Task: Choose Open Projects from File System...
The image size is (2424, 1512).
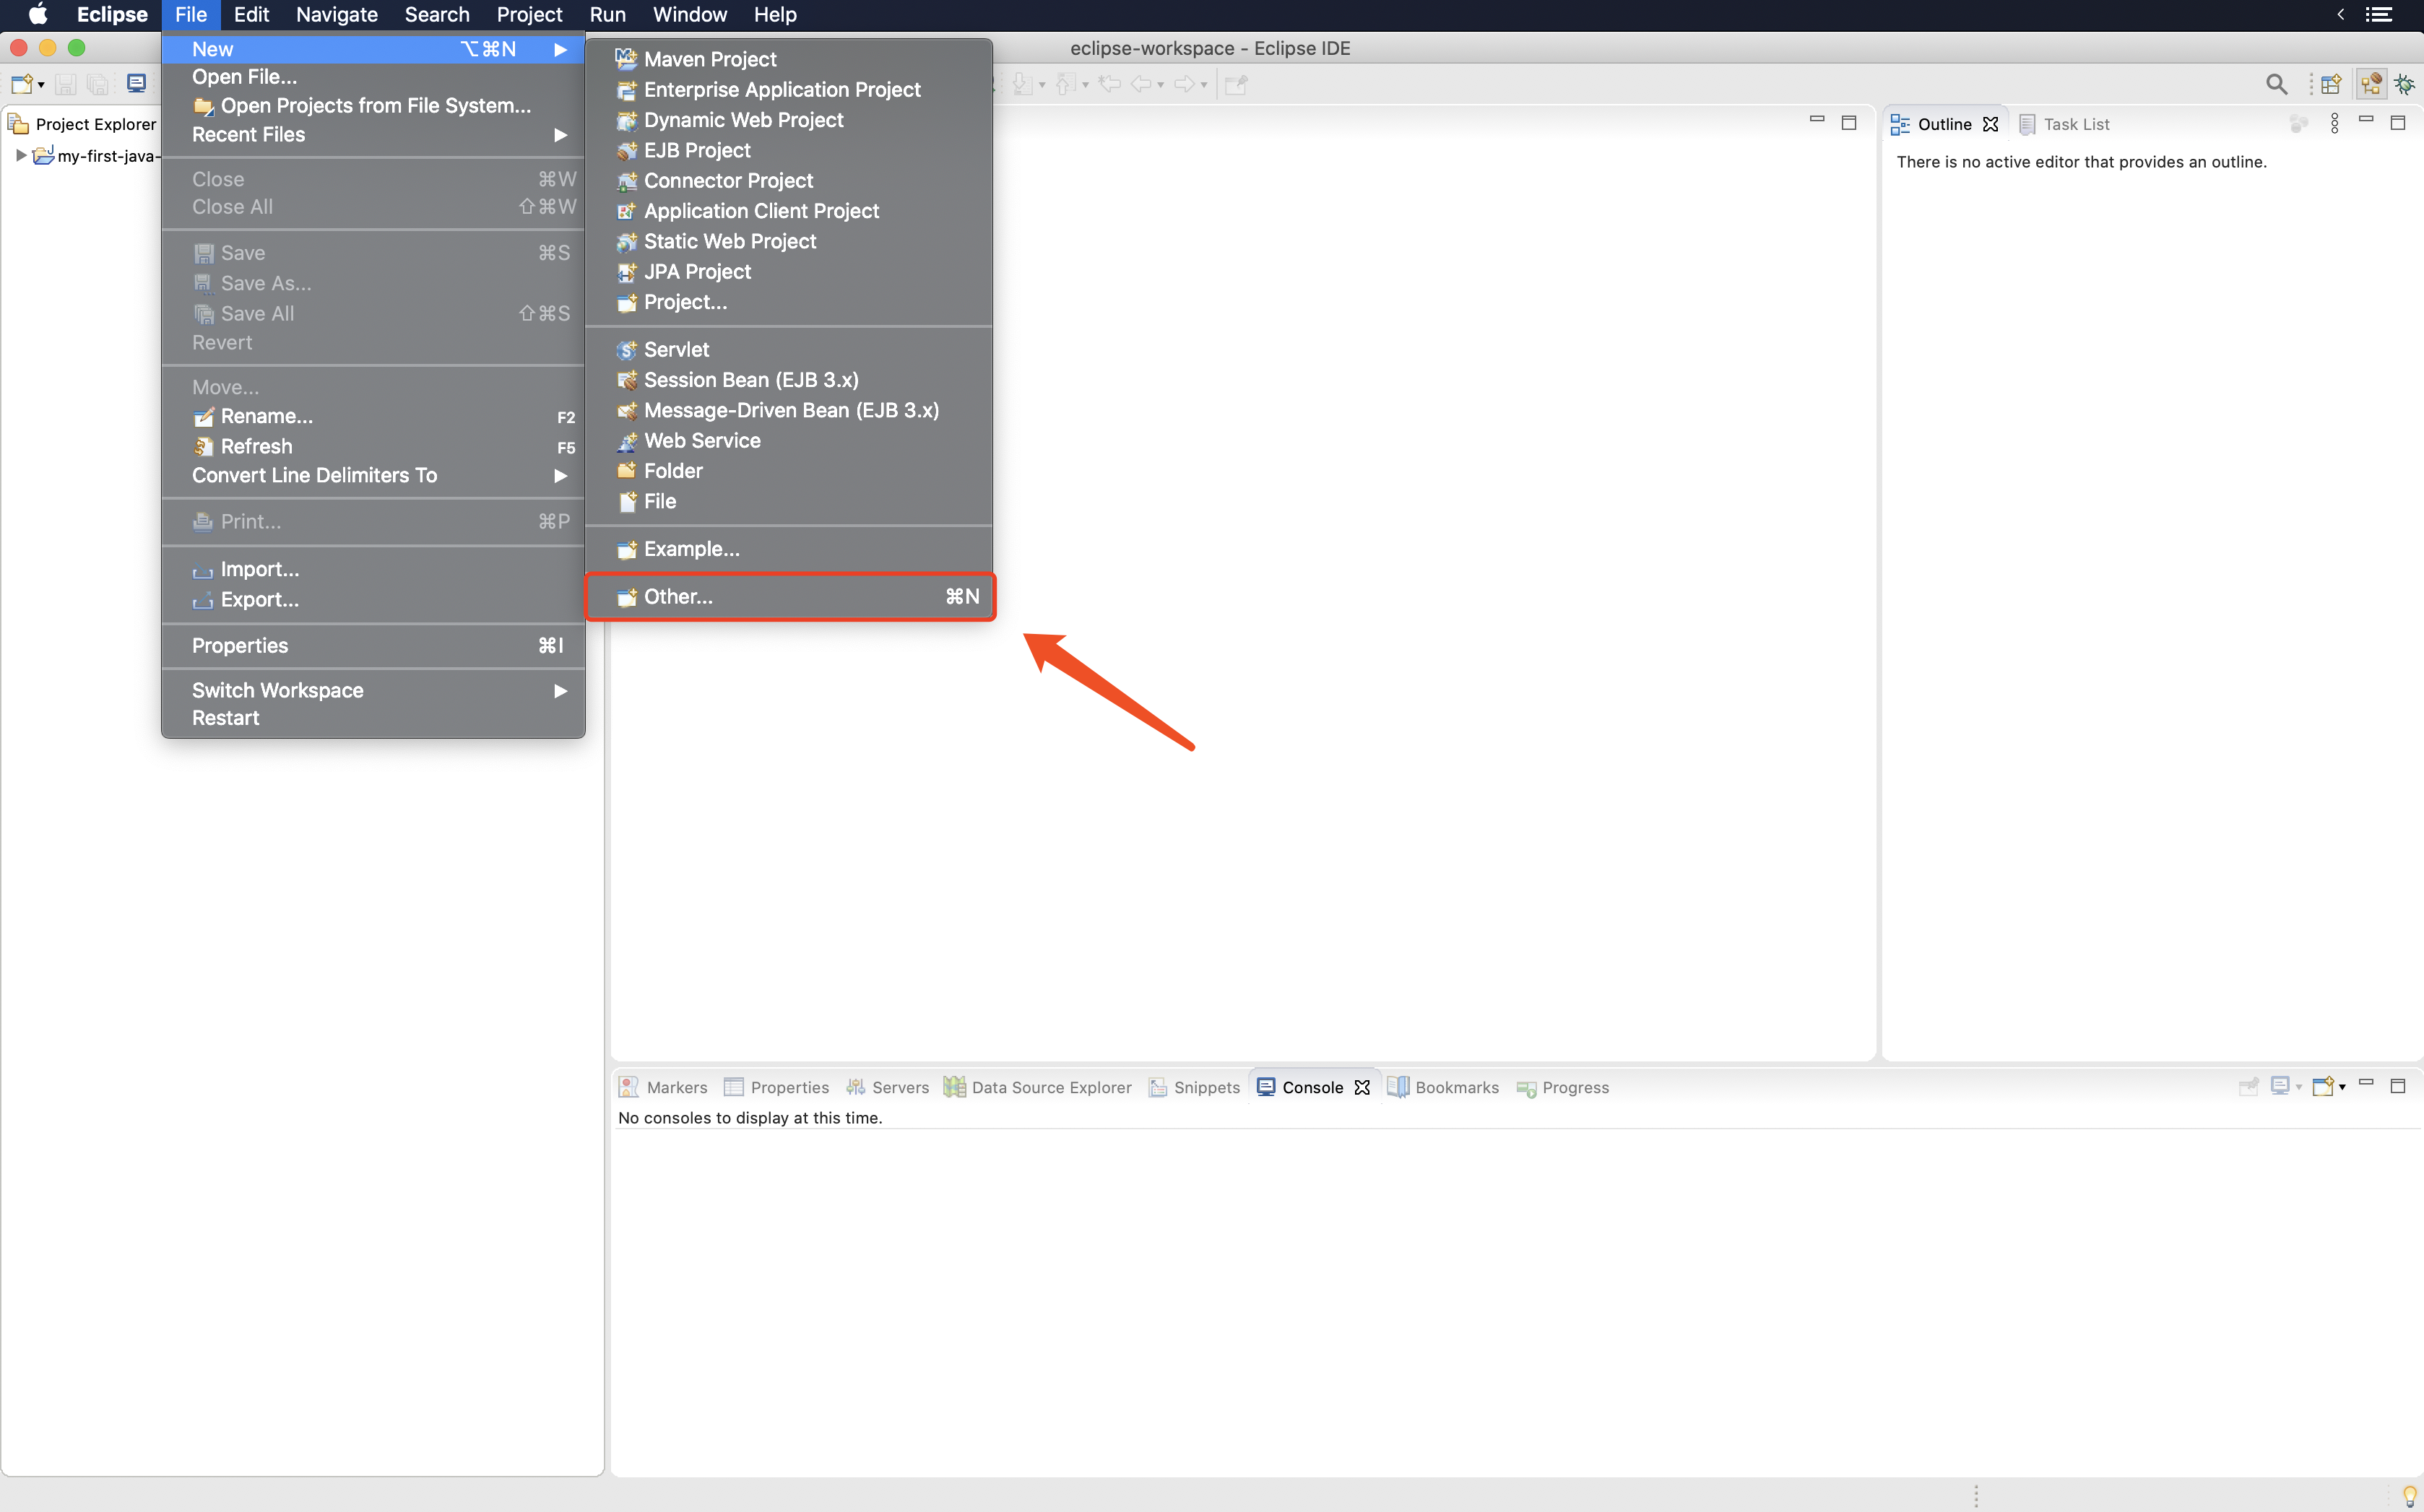Action: [373, 105]
